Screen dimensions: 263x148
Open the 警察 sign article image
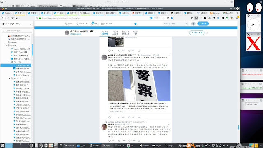pyautogui.click(x=139, y=86)
